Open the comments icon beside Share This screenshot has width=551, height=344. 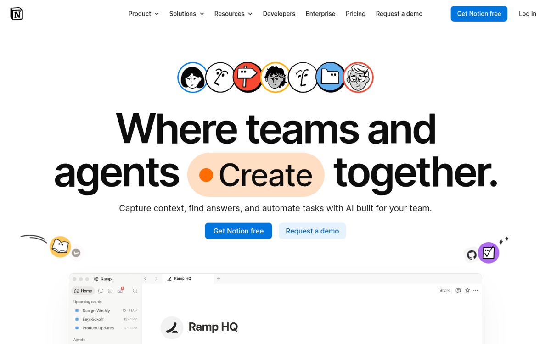pyautogui.click(x=458, y=290)
